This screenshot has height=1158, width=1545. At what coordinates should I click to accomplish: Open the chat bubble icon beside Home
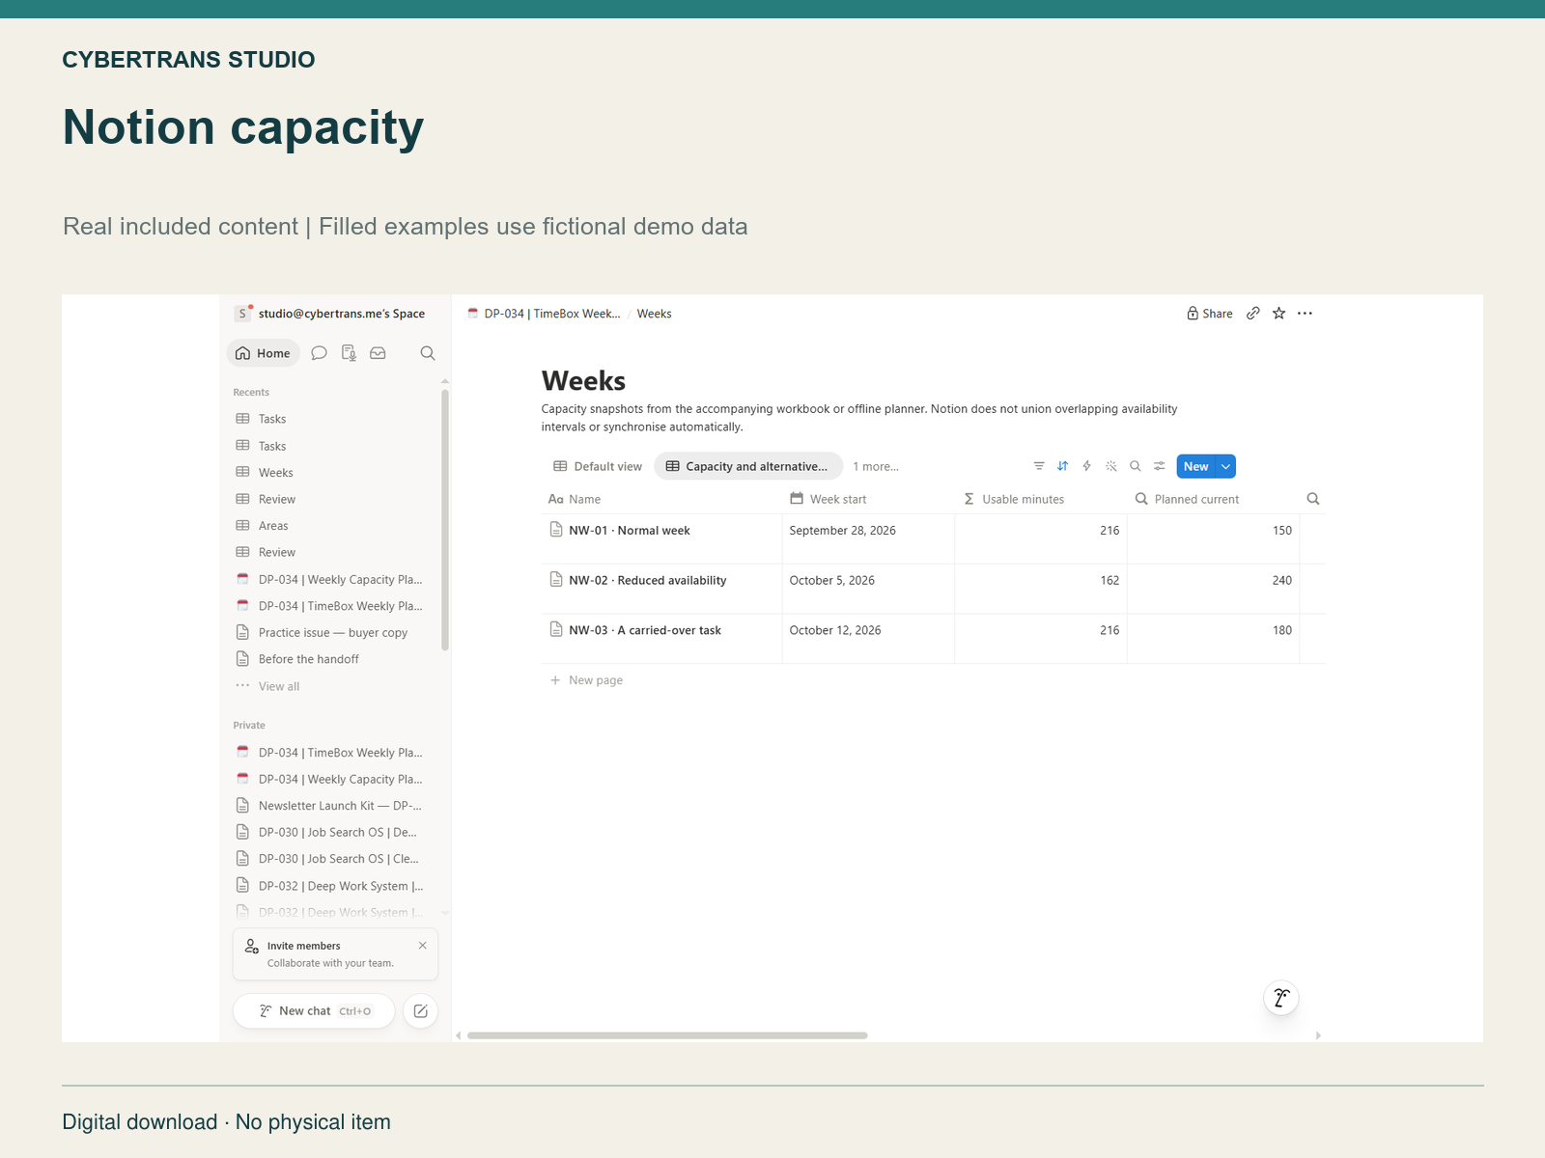(x=320, y=353)
